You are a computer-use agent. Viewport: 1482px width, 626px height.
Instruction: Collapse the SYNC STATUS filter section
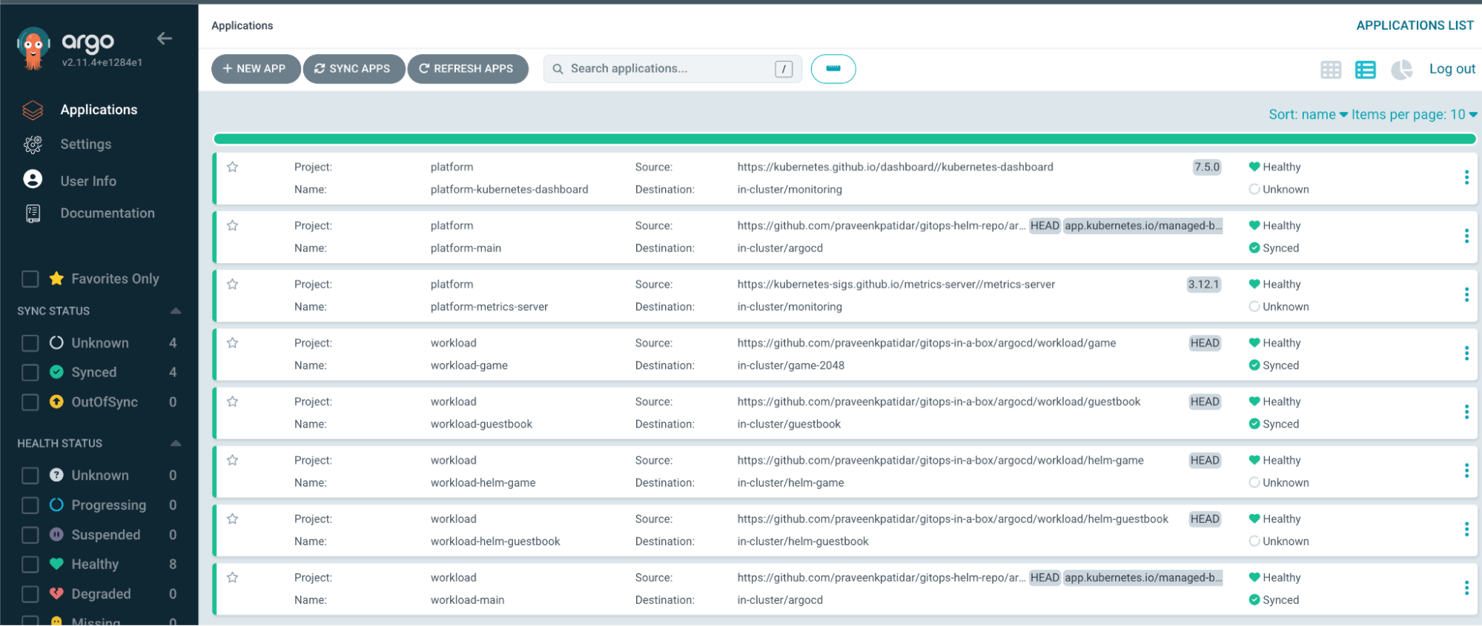click(x=176, y=310)
